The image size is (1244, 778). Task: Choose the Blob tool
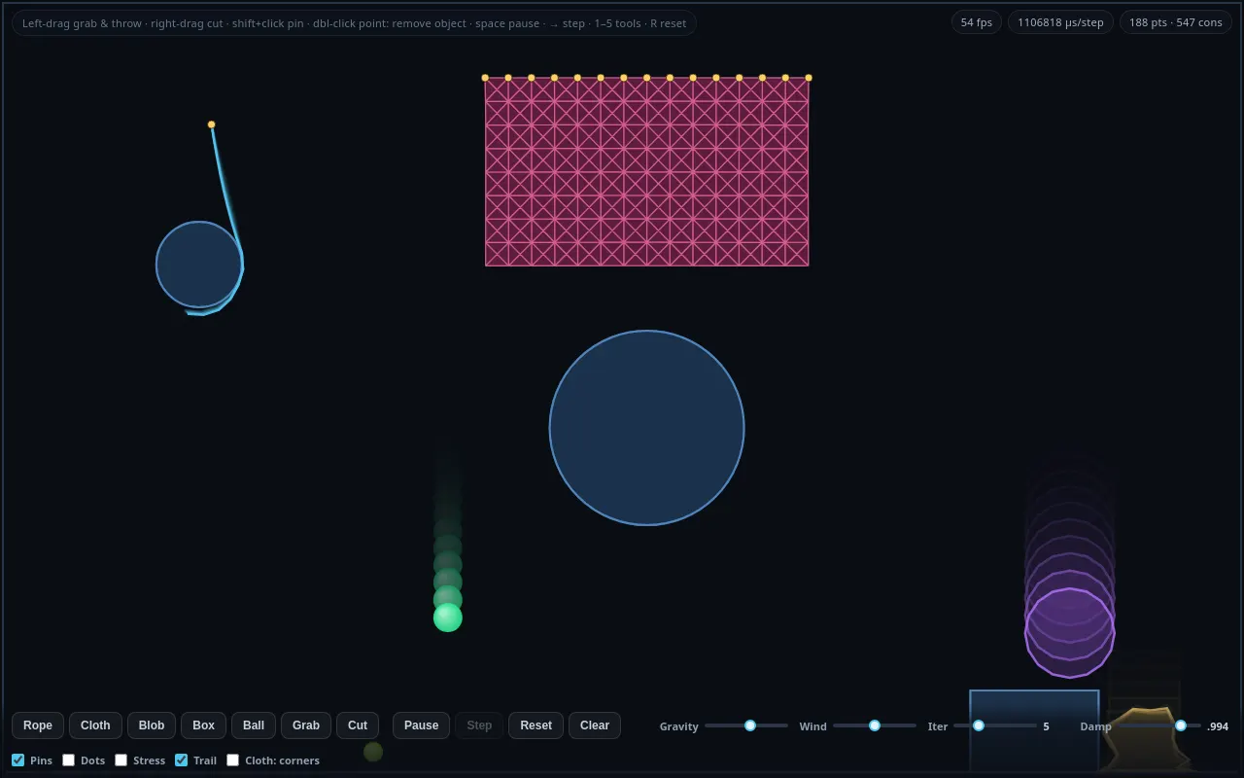coord(152,725)
